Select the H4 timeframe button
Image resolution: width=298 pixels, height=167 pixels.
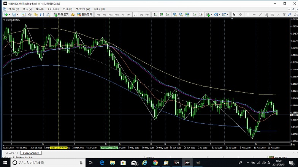[x=128, y=14]
